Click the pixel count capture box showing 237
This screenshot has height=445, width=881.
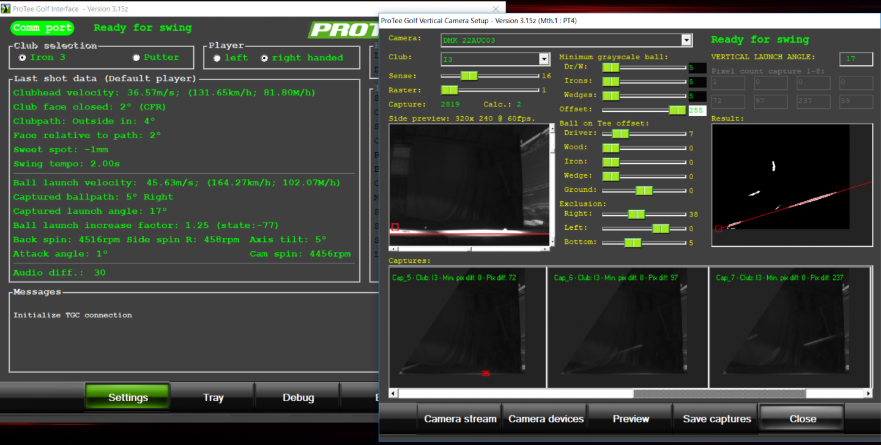[x=813, y=101]
